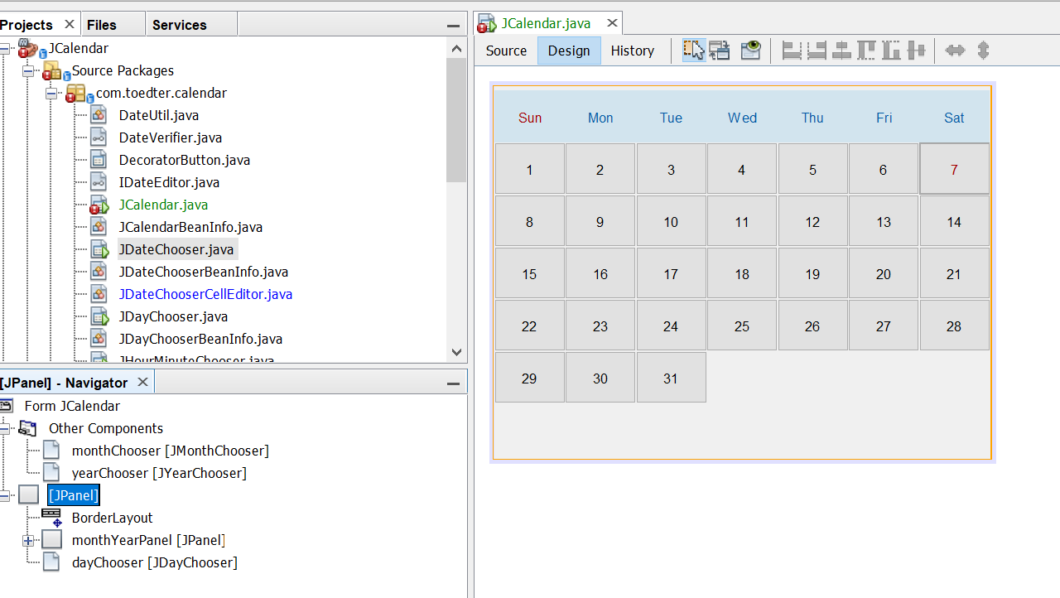Select dayChooser [JDayChooser] in Navigator
The width and height of the screenshot is (1060, 598).
(x=155, y=562)
